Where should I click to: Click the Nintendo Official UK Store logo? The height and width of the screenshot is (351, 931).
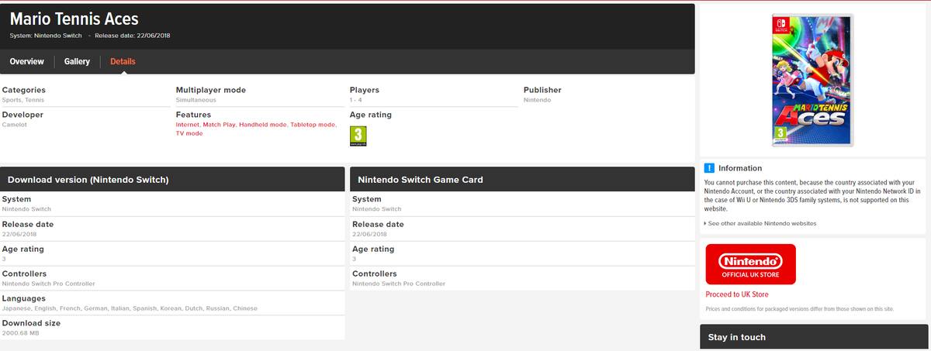750,264
